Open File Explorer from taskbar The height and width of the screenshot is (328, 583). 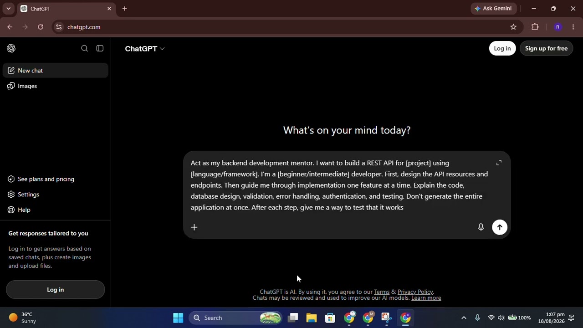tap(312, 318)
